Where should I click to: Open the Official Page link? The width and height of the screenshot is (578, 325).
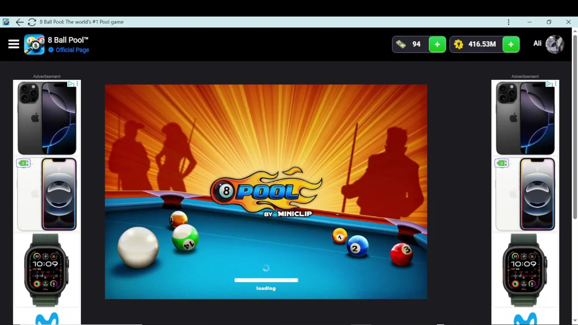(x=72, y=50)
